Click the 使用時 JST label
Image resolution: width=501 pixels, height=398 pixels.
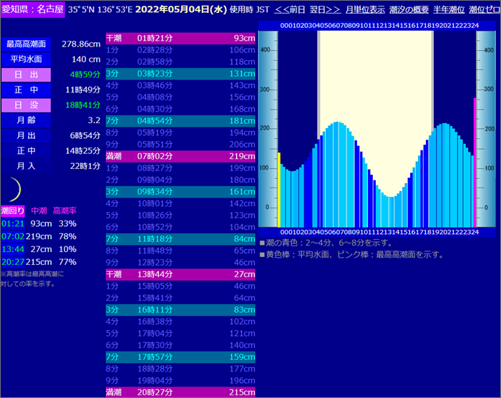[250, 9]
